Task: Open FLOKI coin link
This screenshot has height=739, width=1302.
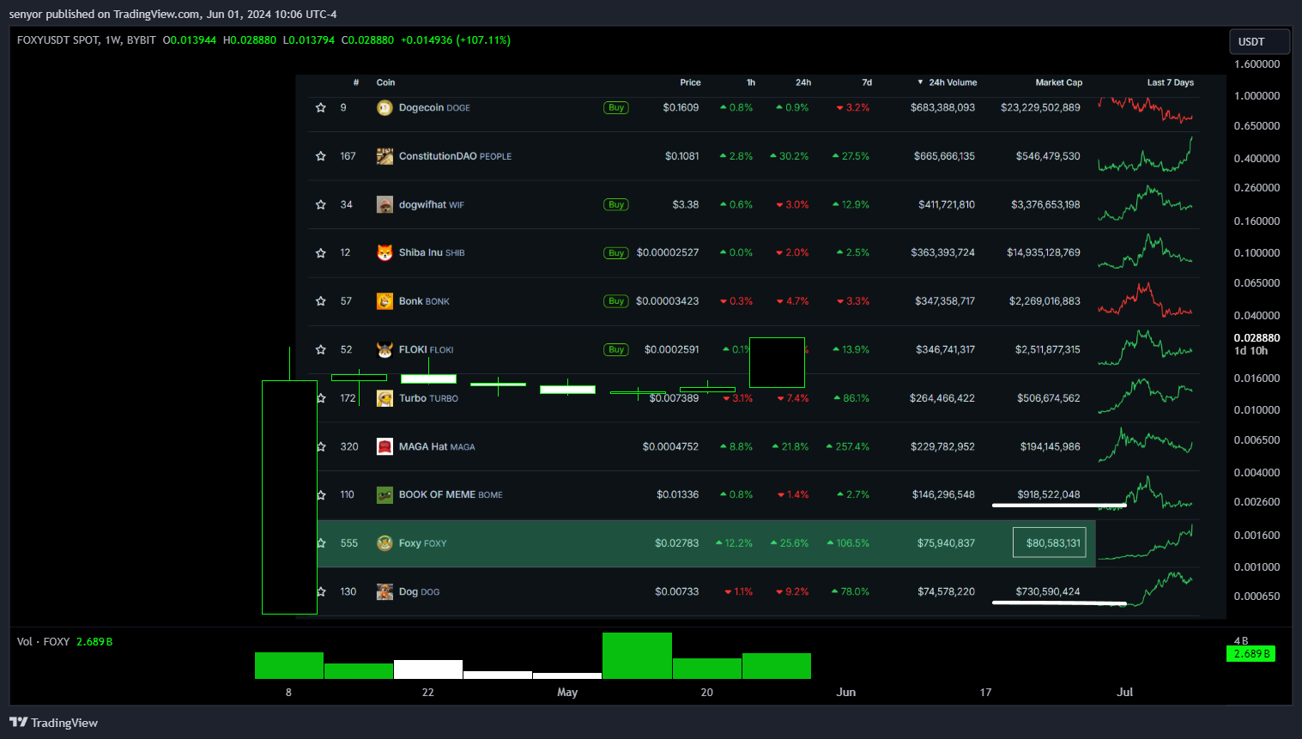Action: click(426, 350)
